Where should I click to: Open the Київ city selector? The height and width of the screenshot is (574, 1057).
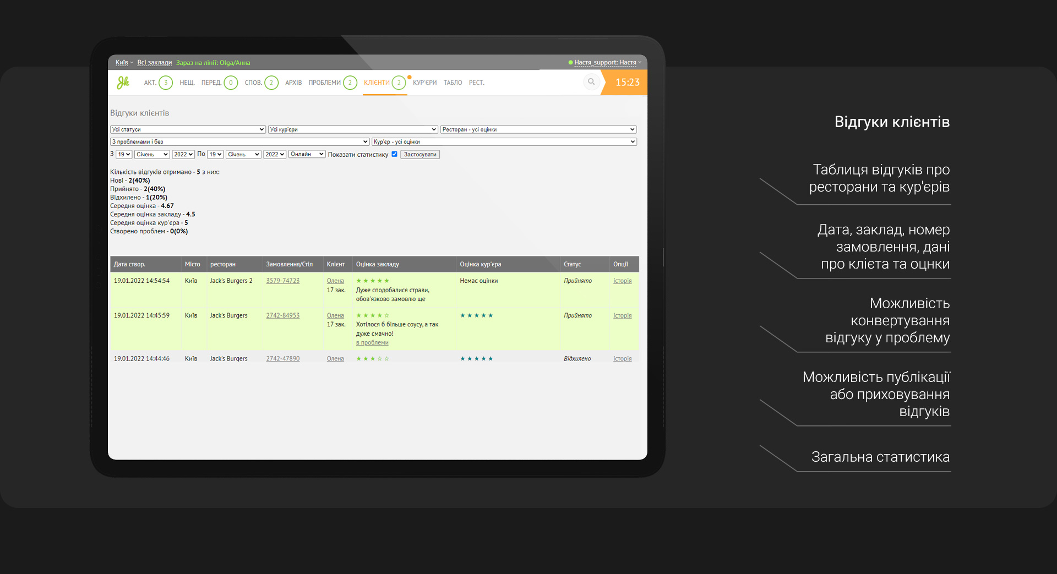click(124, 62)
